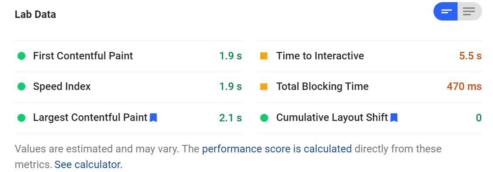
Task: Click green circle for Largest Contentful Paint
Action: point(21,118)
